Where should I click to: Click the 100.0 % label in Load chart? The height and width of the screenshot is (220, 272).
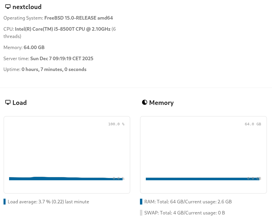point(116,124)
